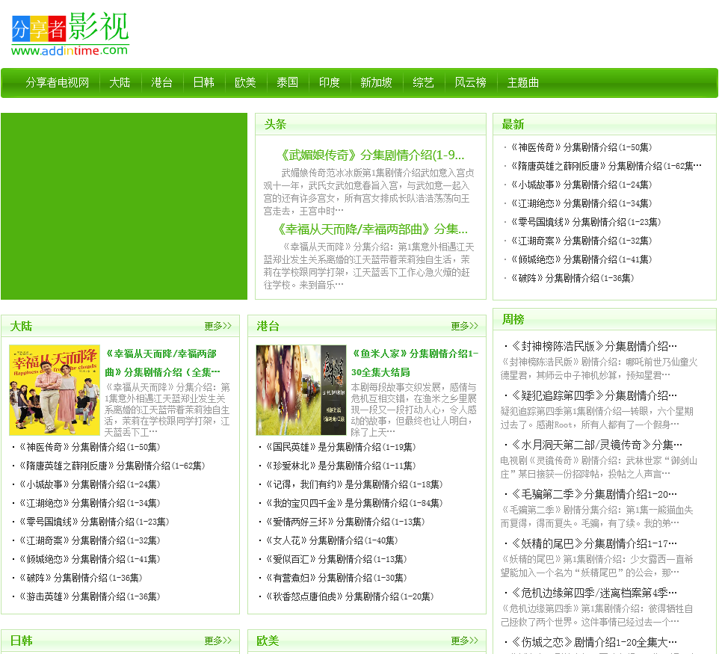The width and height of the screenshot is (719, 654).
Task: Open 大陆 featured title 《幸福从天而降/幸福两部曲》
Action: pyautogui.click(x=162, y=363)
